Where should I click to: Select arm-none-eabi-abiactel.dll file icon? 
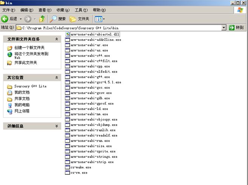tap(67, 34)
